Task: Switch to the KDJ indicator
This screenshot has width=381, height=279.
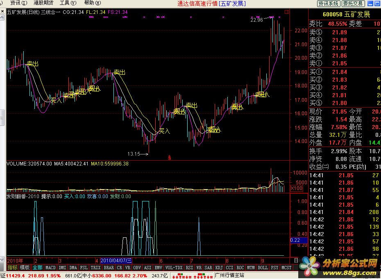Action: point(219,268)
